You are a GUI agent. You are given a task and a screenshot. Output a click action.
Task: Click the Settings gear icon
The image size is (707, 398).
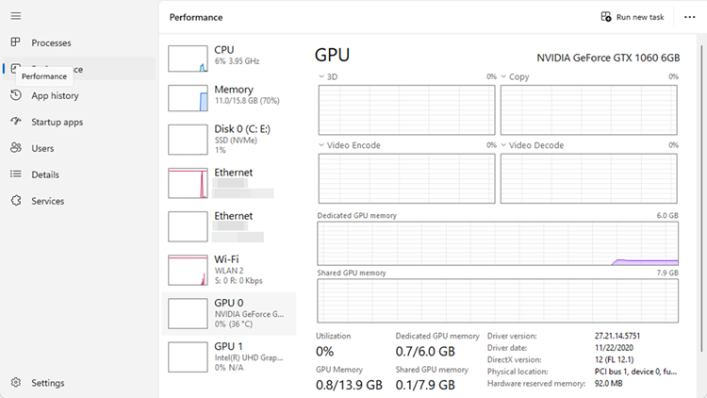coord(16,382)
